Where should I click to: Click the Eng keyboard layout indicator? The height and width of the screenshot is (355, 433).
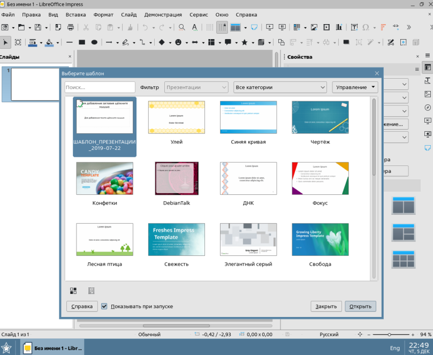394,348
